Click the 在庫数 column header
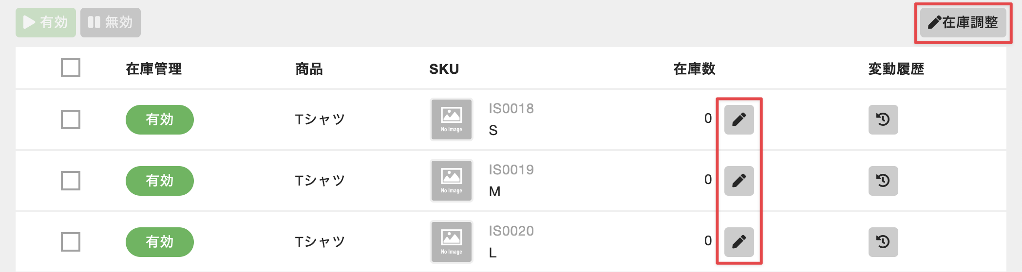Viewport: 1022px width, 272px height. click(694, 69)
